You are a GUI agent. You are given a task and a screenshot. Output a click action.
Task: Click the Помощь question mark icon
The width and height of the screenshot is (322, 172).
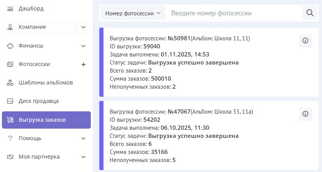(10, 138)
